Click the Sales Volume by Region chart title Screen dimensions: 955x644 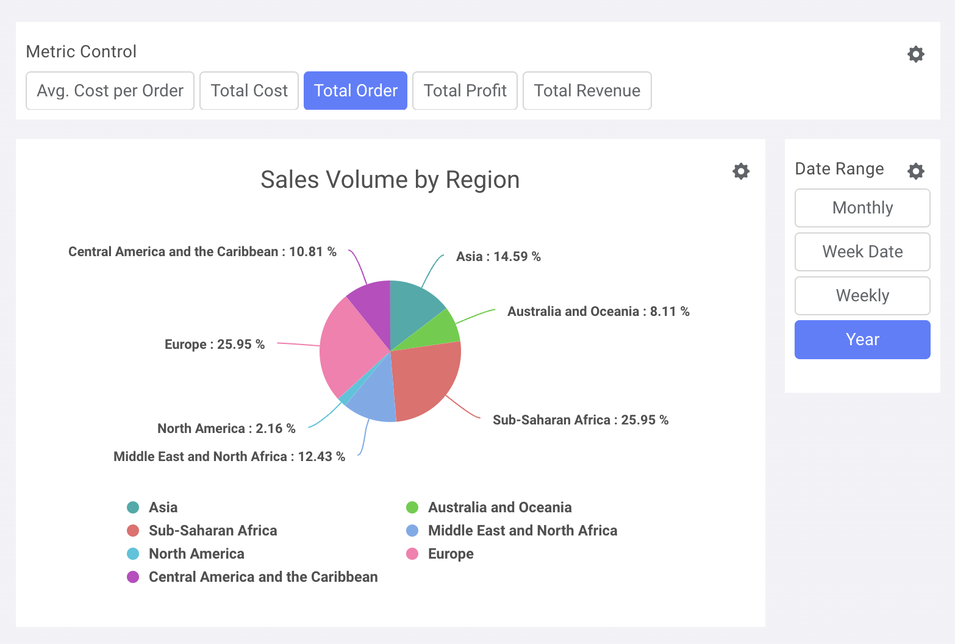390,179
